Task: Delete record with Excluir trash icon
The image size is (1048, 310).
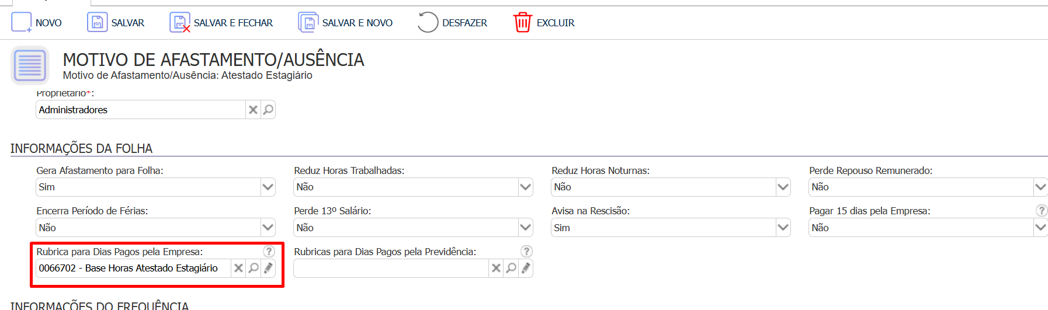Action: (x=522, y=23)
